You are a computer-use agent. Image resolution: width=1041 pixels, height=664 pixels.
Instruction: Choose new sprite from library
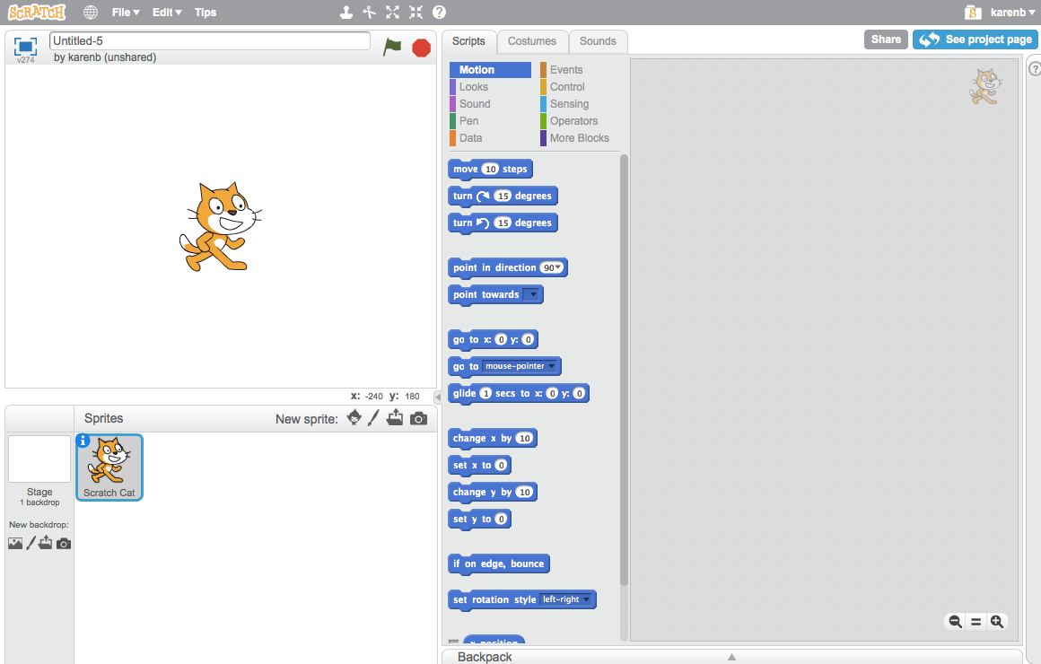coord(354,417)
